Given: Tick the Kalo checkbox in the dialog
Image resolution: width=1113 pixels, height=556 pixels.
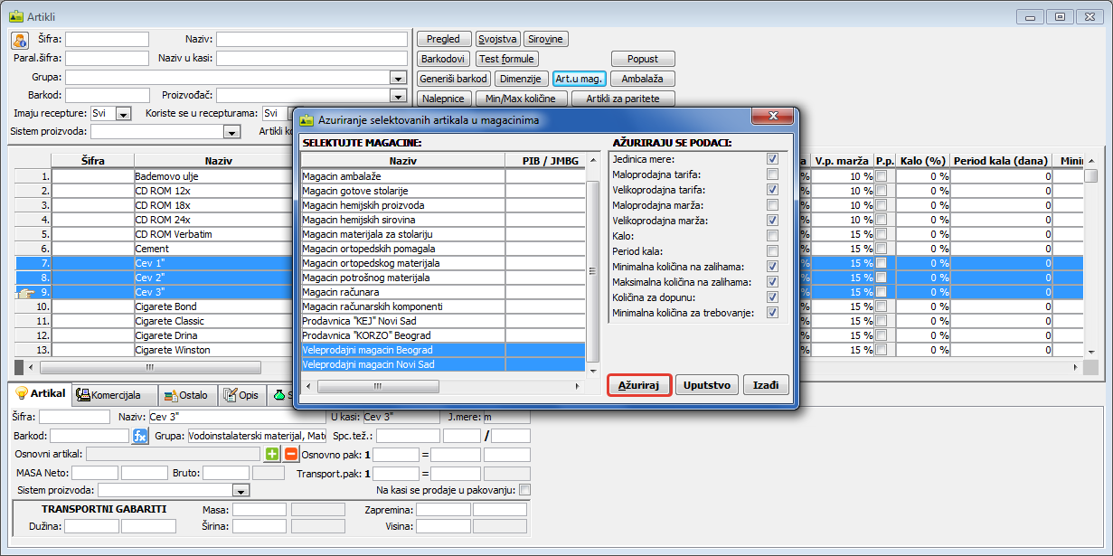Looking at the screenshot, I should pos(772,236).
